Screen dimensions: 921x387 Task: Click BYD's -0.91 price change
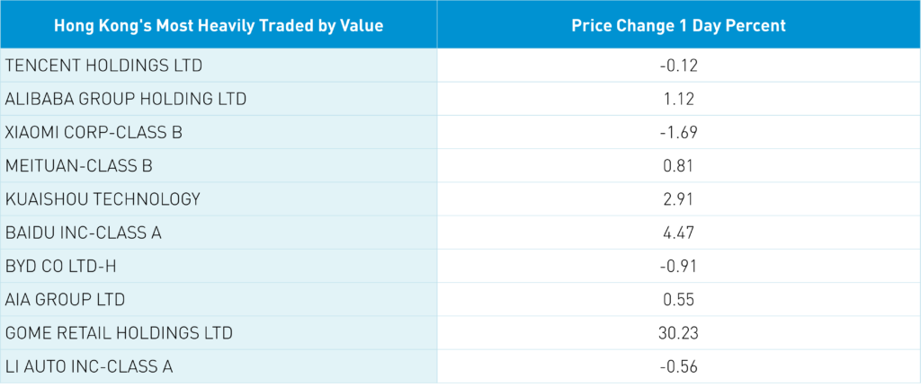678,266
